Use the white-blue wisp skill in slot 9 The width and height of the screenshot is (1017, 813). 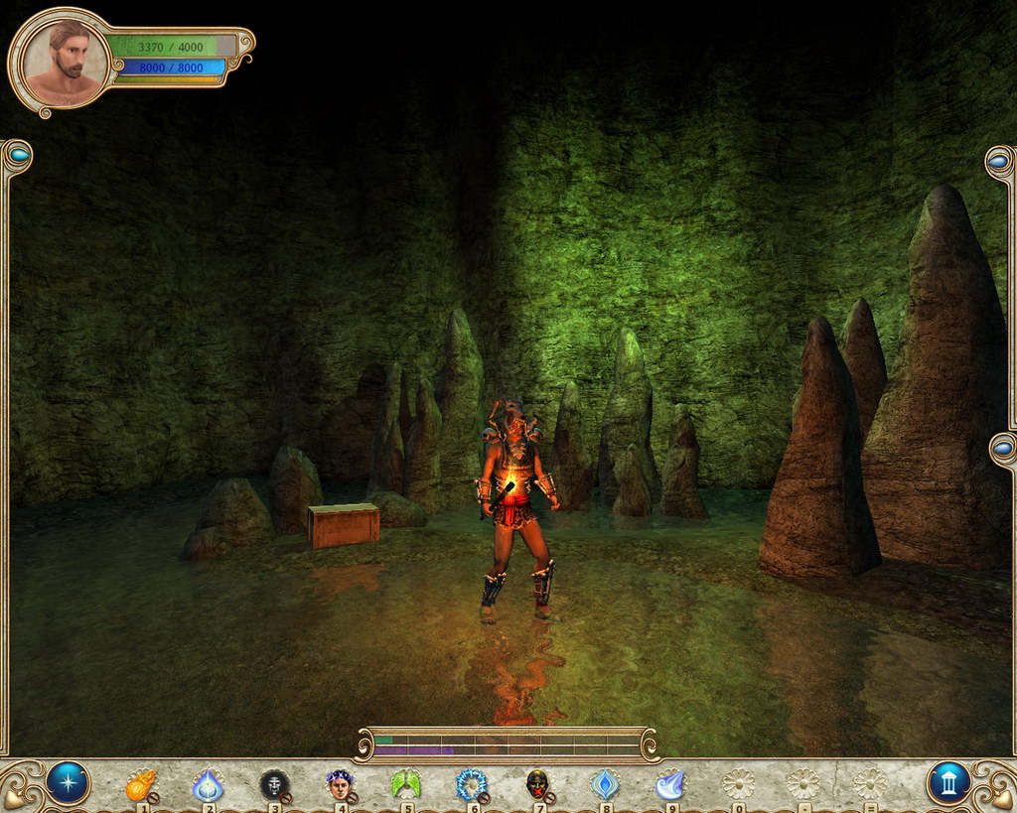pyautogui.click(x=670, y=785)
